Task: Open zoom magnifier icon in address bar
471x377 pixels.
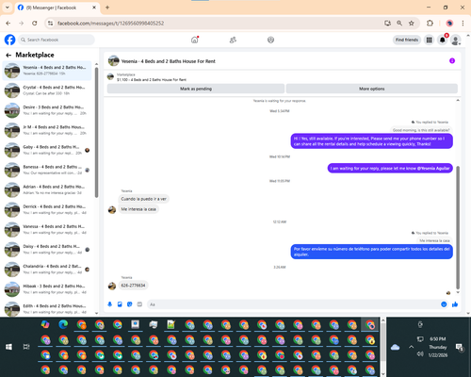Action: (x=399, y=23)
